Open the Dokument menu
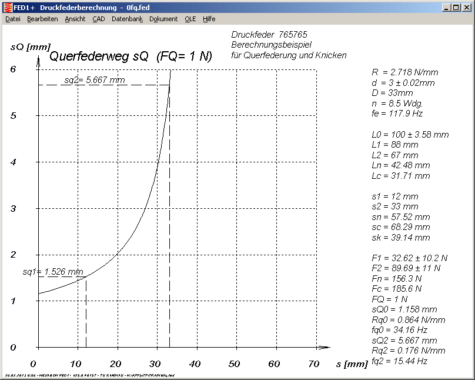The height and width of the screenshot is (380, 475). [x=163, y=19]
